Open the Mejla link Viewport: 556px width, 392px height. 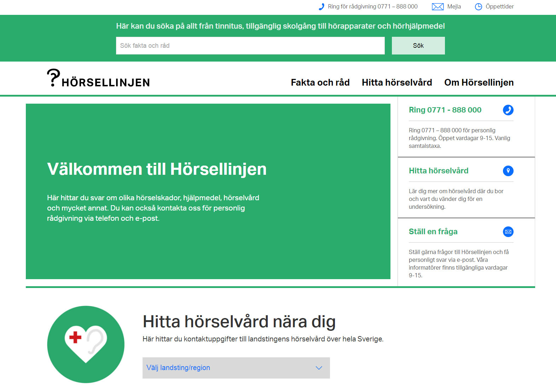[454, 7]
